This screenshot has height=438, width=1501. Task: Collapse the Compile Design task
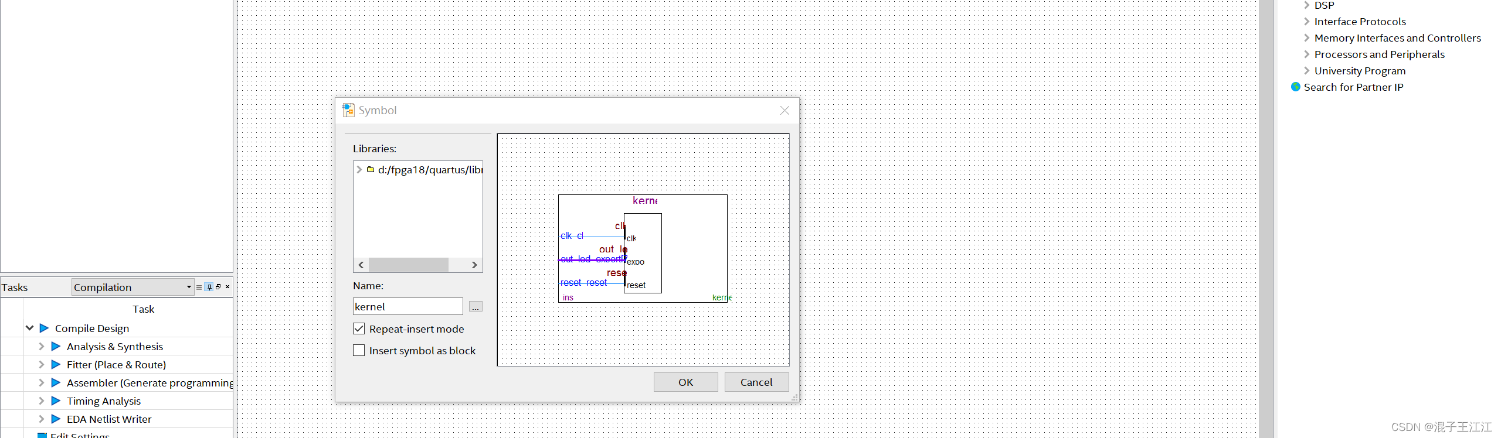pyautogui.click(x=29, y=328)
